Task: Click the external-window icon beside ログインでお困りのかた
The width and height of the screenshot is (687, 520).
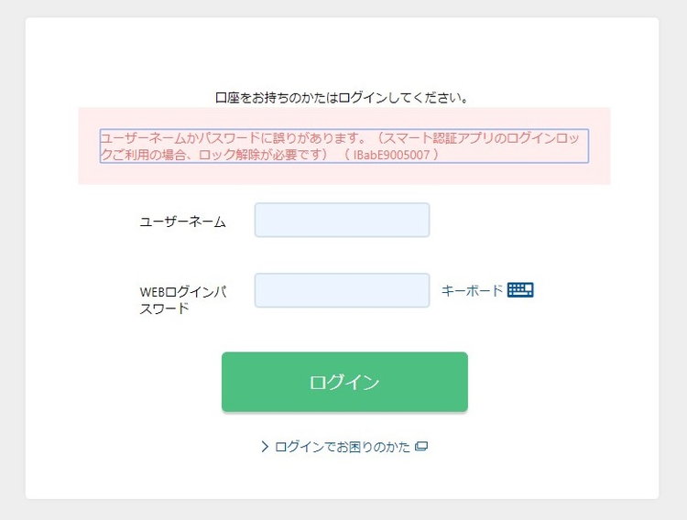Action: click(x=421, y=447)
